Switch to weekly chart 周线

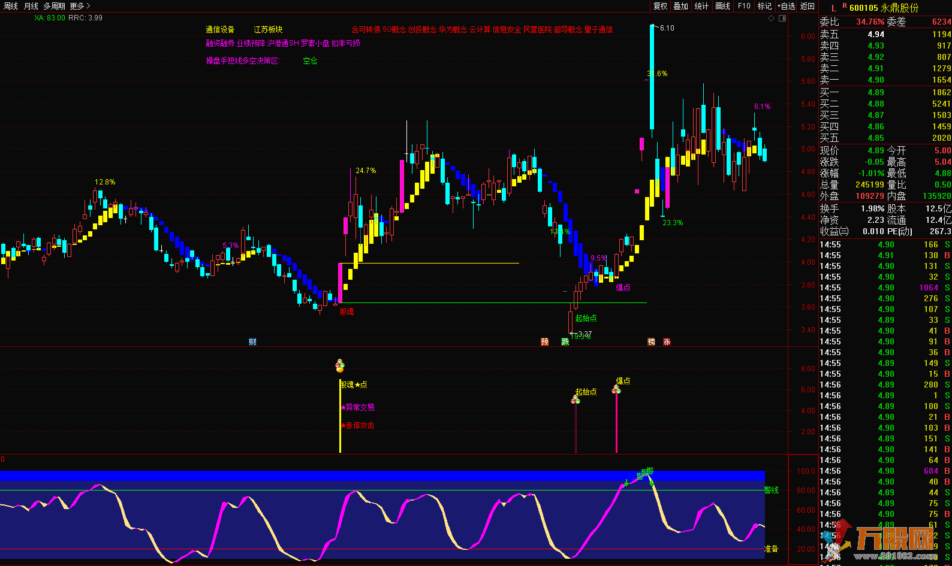click(x=11, y=6)
